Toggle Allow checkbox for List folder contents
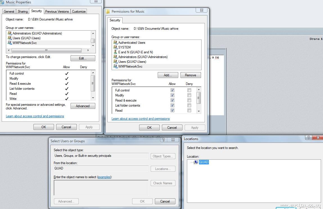 172,105
